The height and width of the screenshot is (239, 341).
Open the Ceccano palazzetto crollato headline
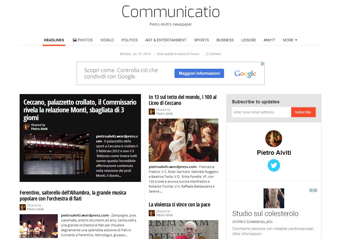pos(80,110)
